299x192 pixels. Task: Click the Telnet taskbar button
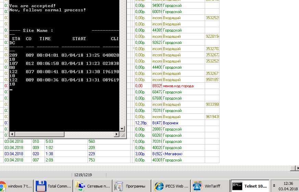[250, 186]
